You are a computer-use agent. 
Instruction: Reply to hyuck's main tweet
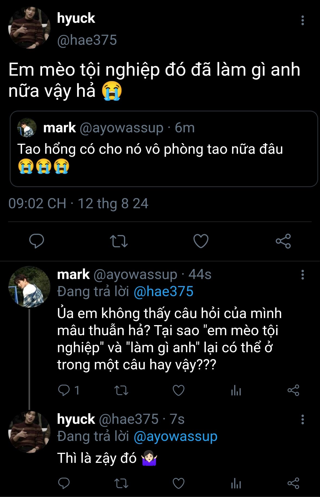(37, 241)
